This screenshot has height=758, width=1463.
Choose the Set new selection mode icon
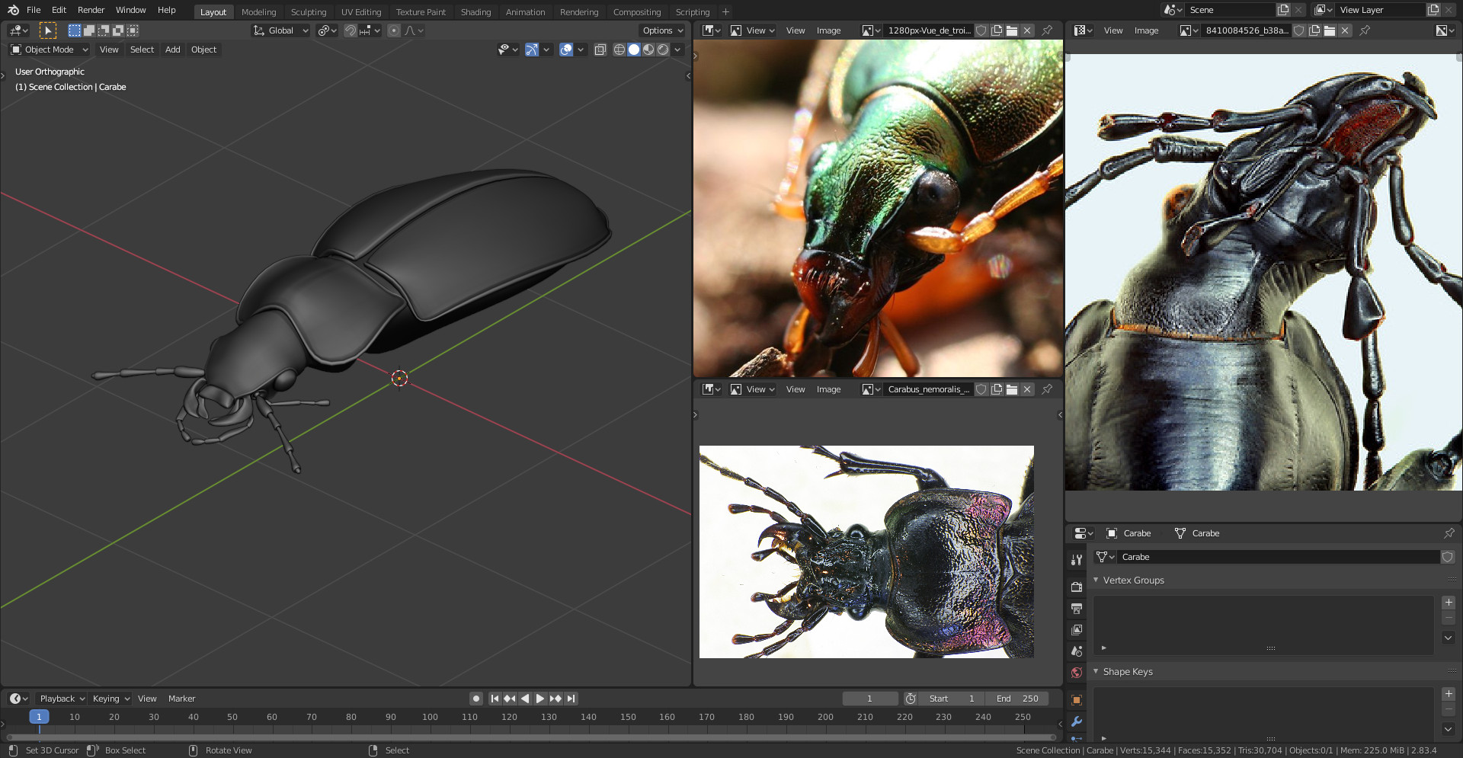click(75, 30)
